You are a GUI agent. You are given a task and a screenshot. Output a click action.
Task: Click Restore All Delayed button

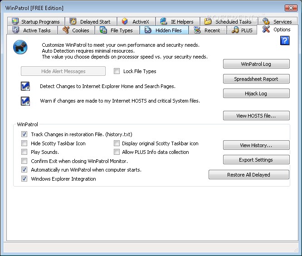(249, 174)
